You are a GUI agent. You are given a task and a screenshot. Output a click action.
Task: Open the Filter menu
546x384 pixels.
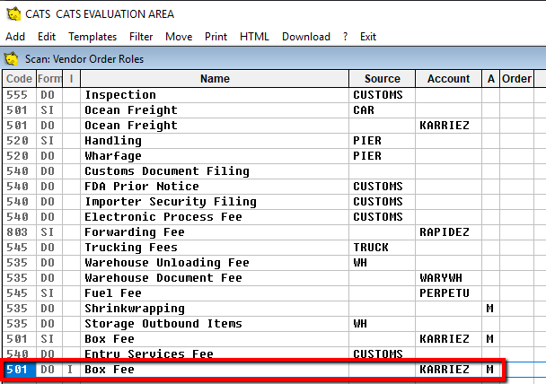141,37
